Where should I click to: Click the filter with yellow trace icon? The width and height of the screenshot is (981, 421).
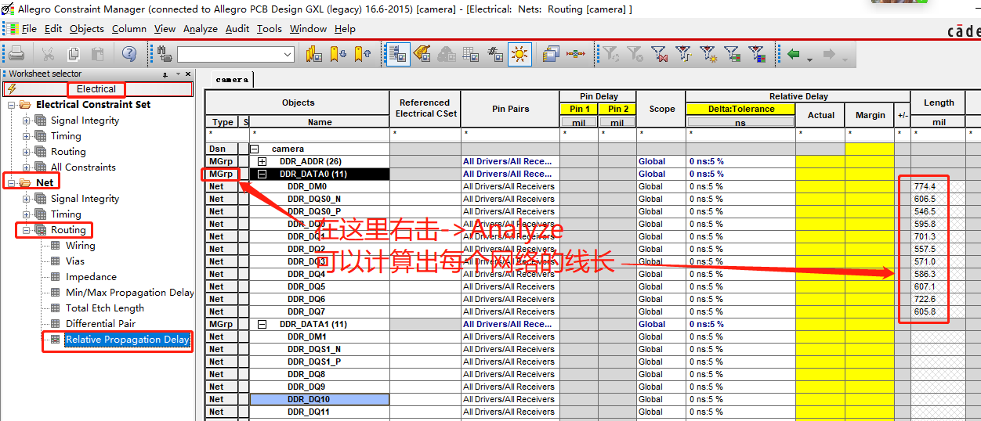(x=684, y=54)
